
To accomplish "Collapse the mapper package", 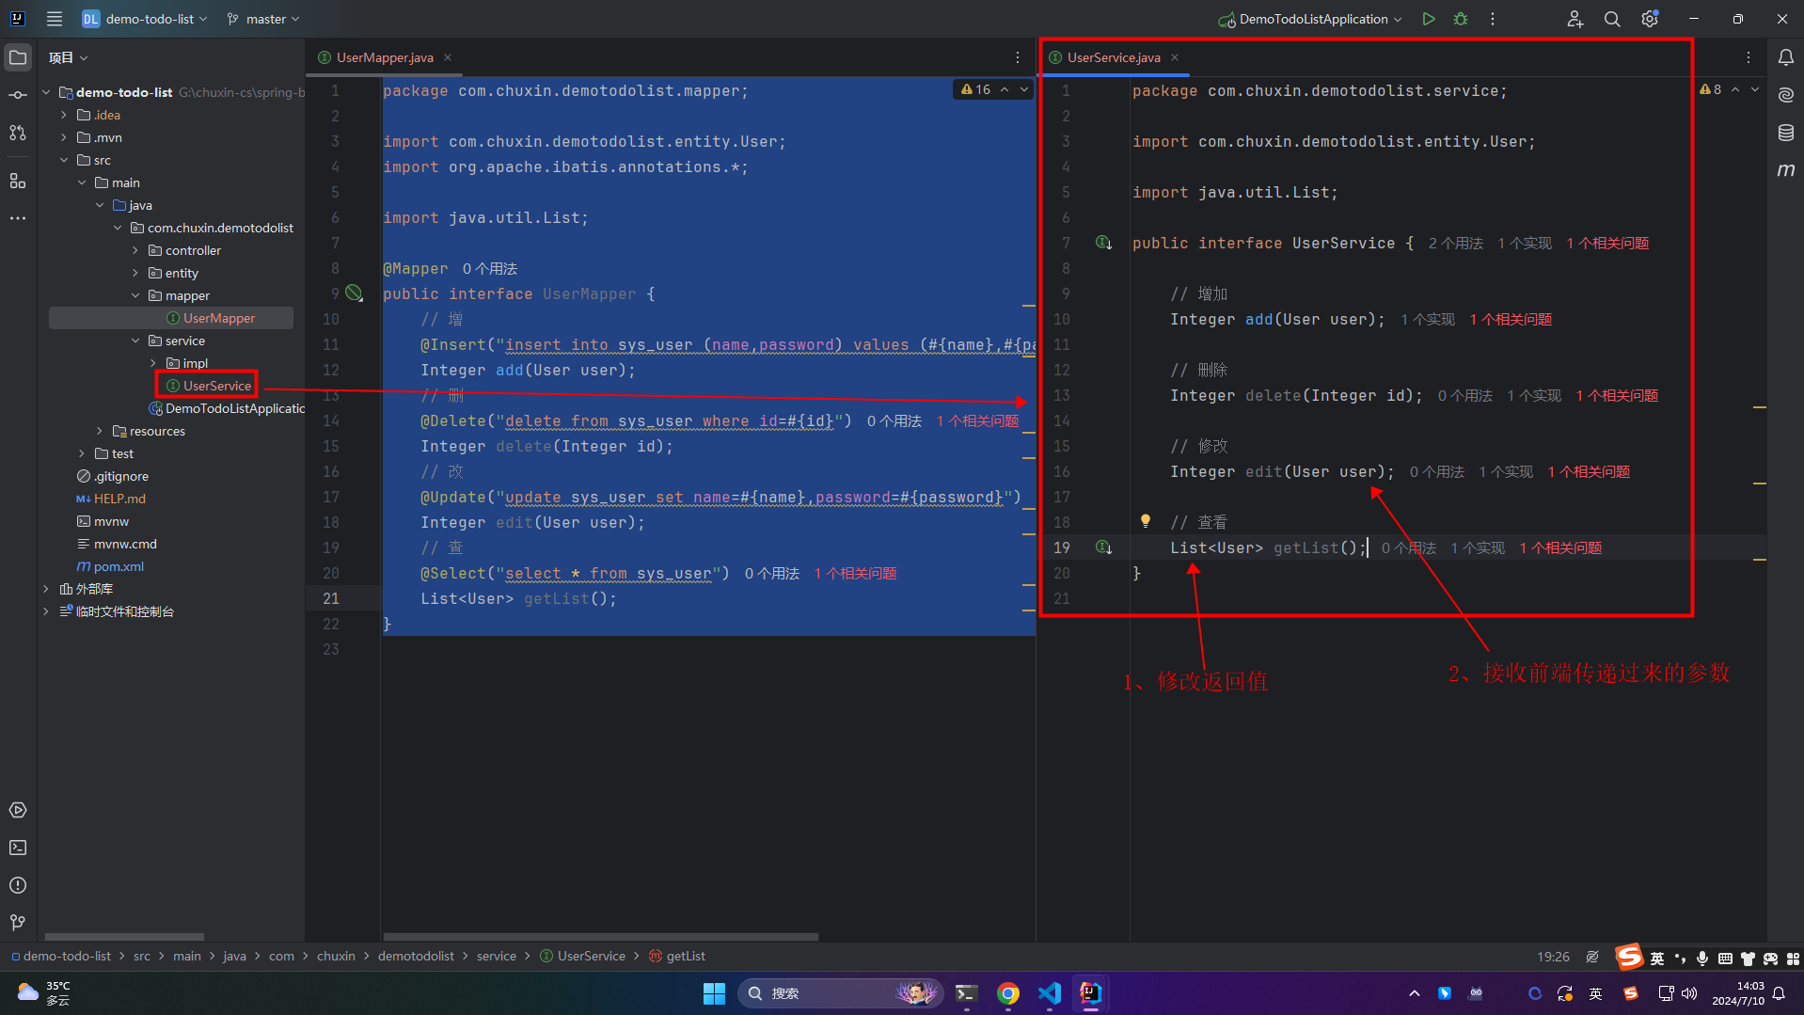I will point(135,295).
